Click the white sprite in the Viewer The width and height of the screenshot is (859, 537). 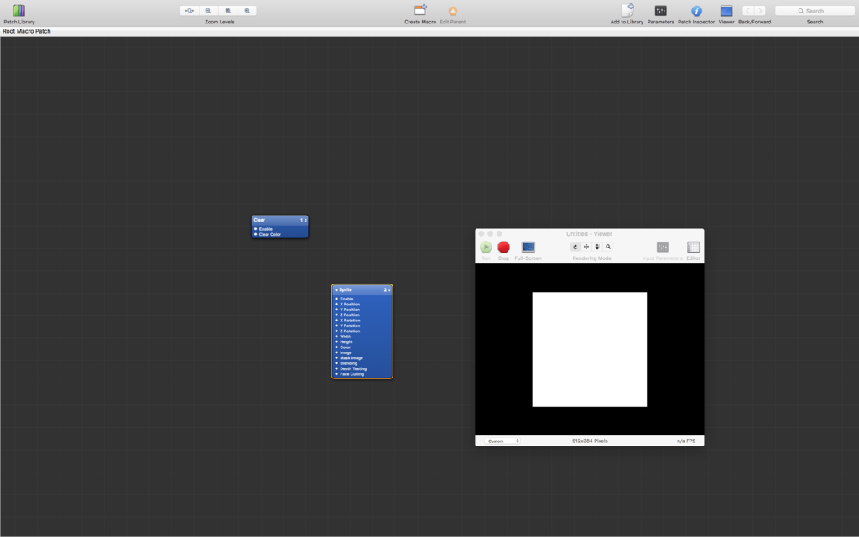point(590,350)
